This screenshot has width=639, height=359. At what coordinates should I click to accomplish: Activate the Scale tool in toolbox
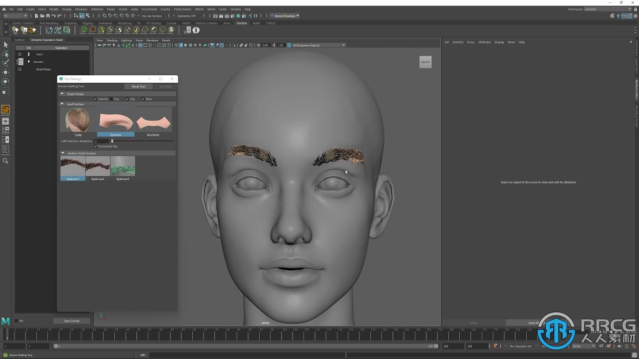pyautogui.click(x=5, y=91)
